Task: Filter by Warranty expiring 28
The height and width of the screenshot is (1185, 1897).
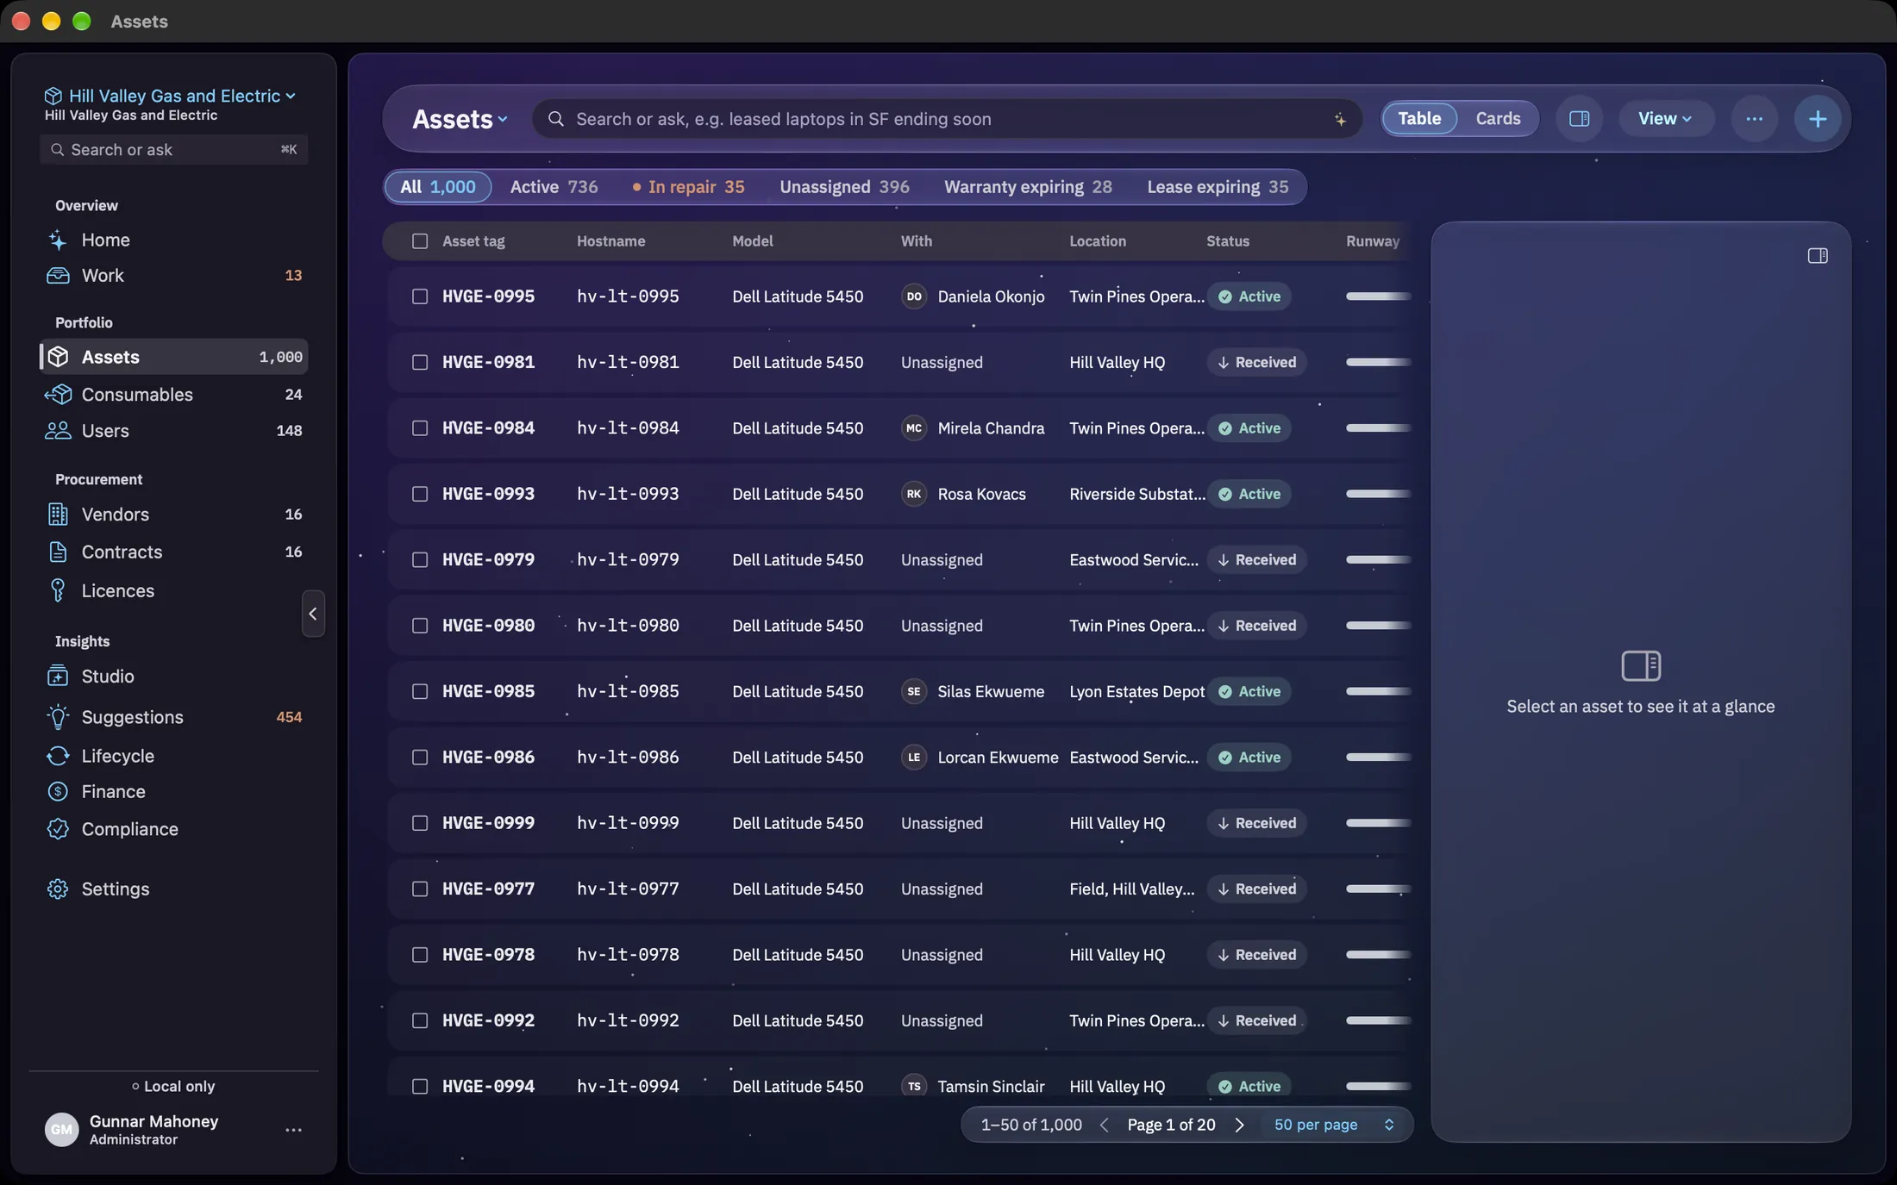Action: pos(1028,187)
